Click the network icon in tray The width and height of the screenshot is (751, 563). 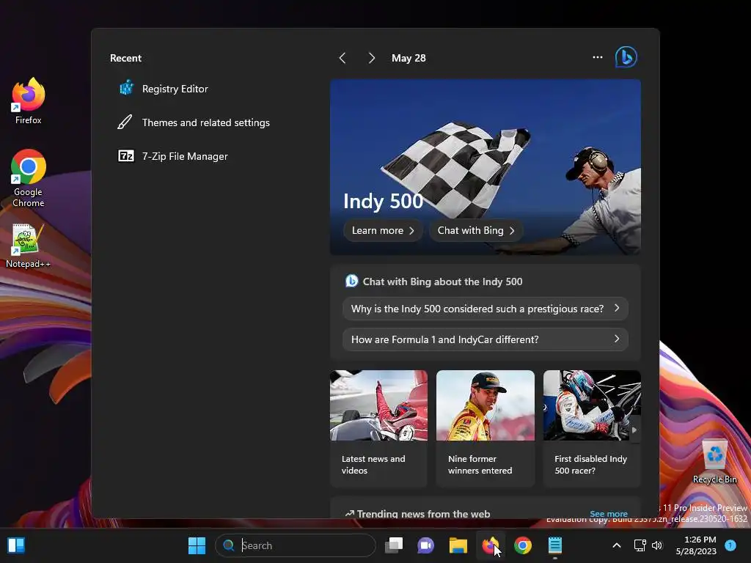640,545
